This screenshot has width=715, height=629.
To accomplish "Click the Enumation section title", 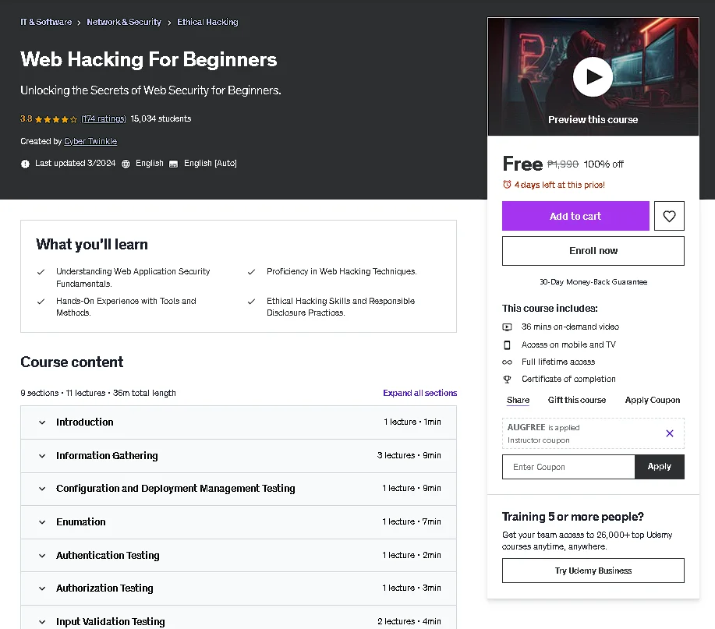I will tap(81, 522).
